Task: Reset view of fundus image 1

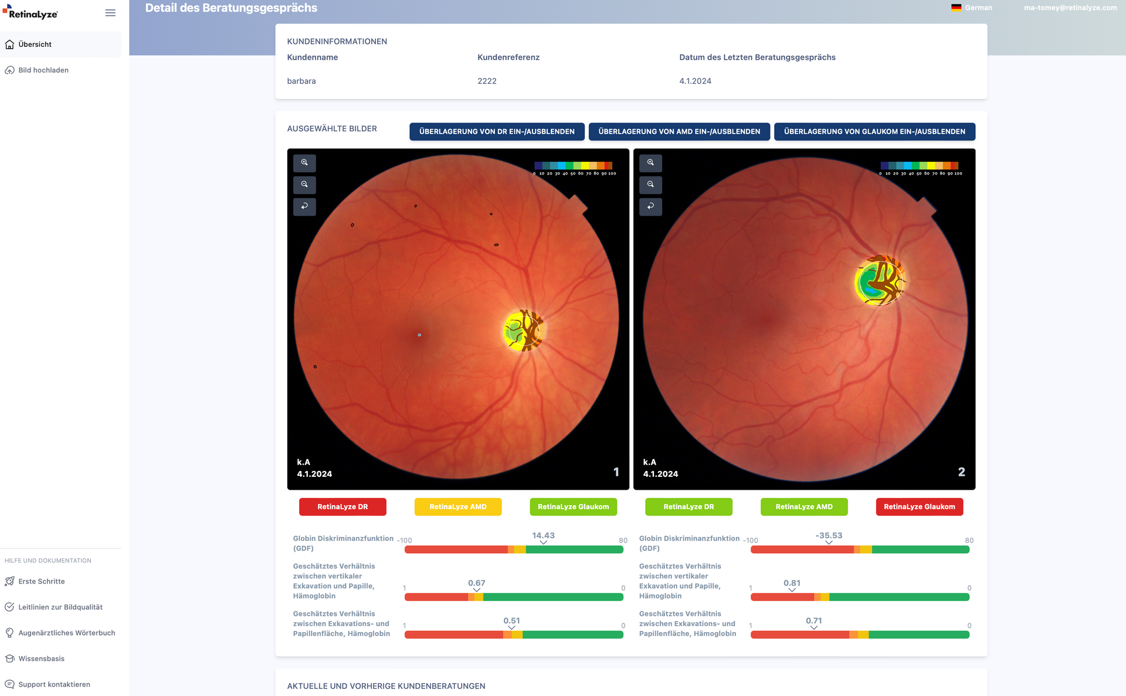Action: [304, 206]
